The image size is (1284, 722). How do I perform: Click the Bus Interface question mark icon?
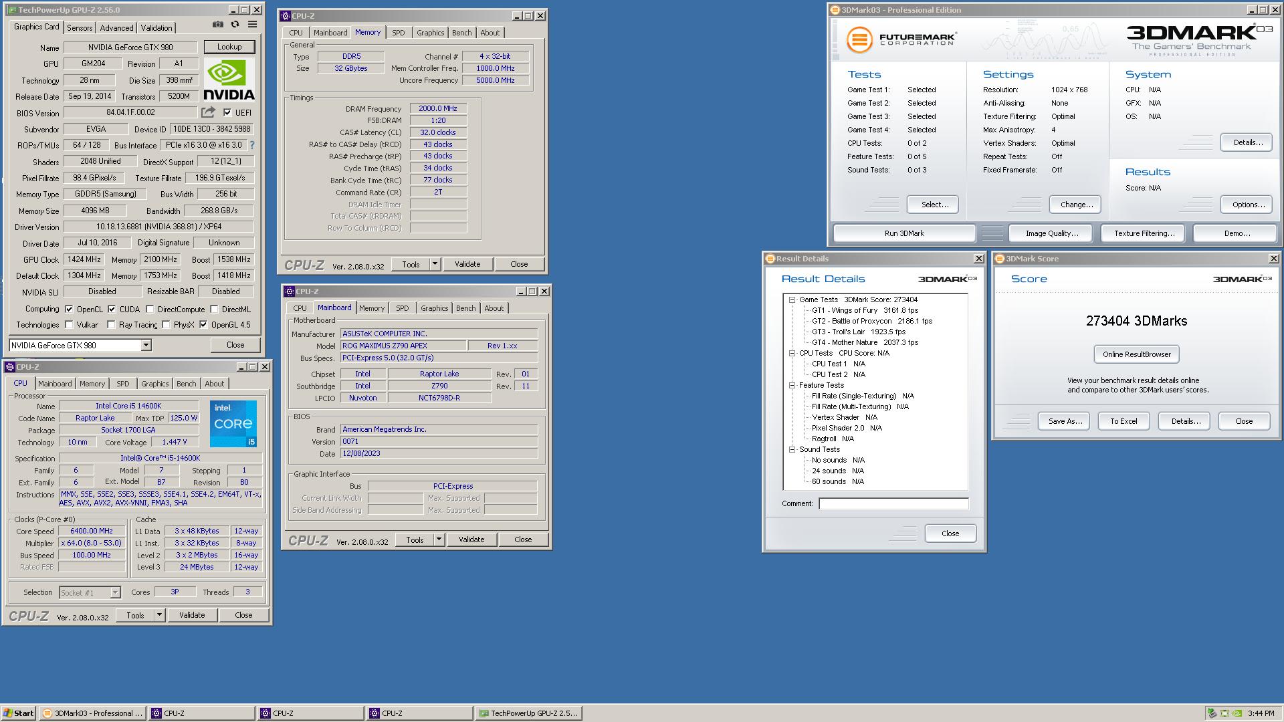[252, 145]
